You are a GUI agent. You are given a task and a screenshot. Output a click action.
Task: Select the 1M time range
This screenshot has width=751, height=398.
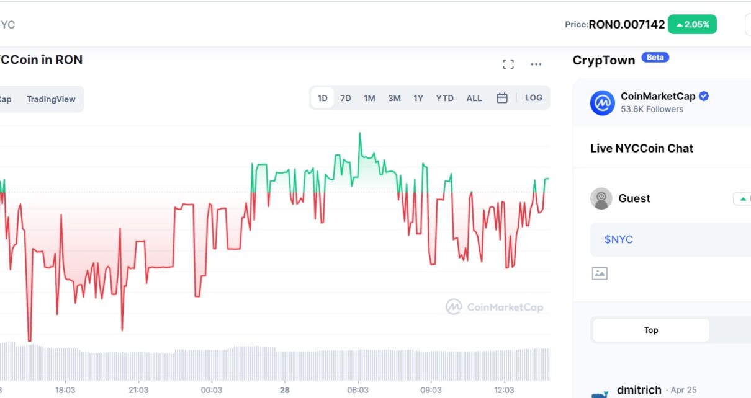pos(369,98)
